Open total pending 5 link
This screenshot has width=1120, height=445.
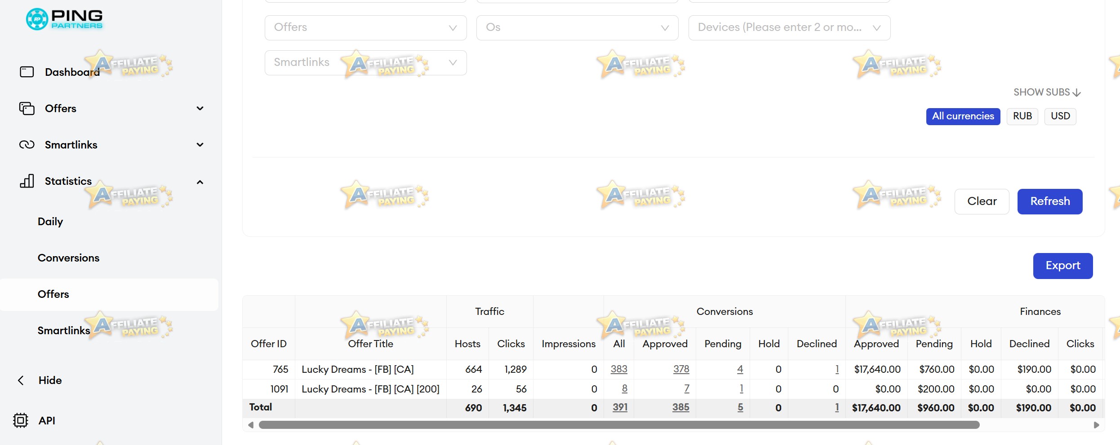pyautogui.click(x=740, y=408)
